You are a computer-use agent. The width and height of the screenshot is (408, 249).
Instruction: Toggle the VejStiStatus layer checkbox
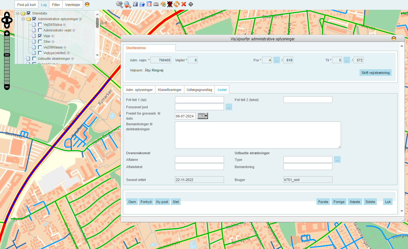(40, 25)
